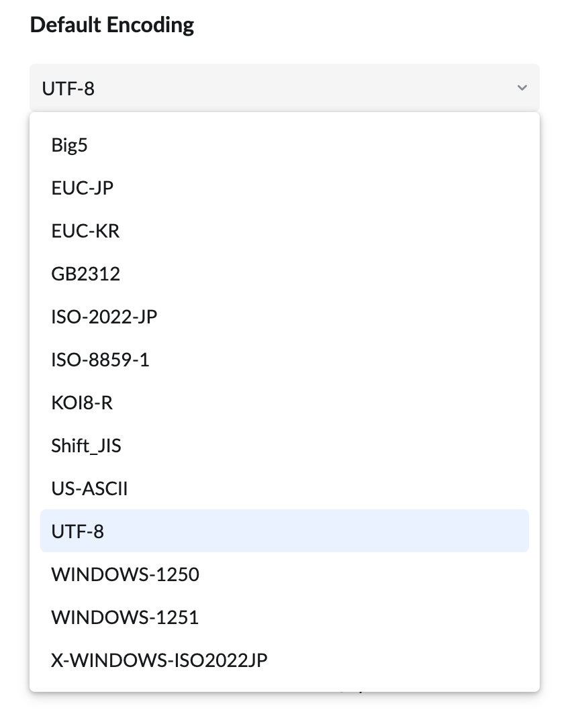The width and height of the screenshot is (580, 718).
Task: Select Big5 from the encoding list
Action: tap(69, 145)
